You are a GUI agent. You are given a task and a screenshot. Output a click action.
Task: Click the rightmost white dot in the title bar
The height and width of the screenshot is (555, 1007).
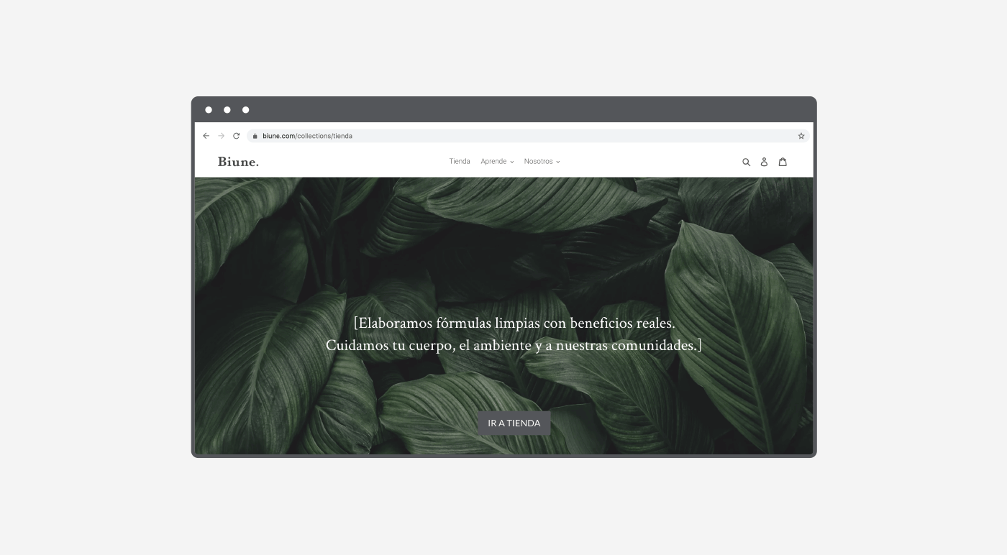[245, 110]
